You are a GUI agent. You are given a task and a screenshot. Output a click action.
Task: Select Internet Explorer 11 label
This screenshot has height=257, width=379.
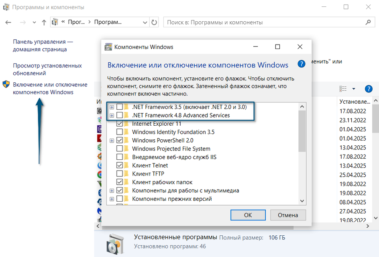pyautogui.click(x=157, y=124)
